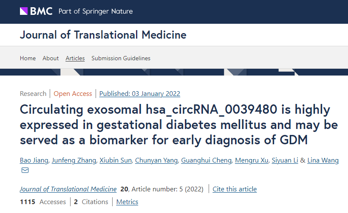Click the Journal of Translational Medicine header title
This screenshot has height=213, width=348.
click(103, 35)
